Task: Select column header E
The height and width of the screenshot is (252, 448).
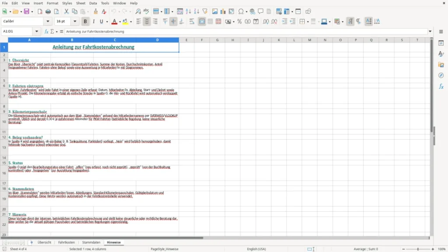Action: point(186,40)
